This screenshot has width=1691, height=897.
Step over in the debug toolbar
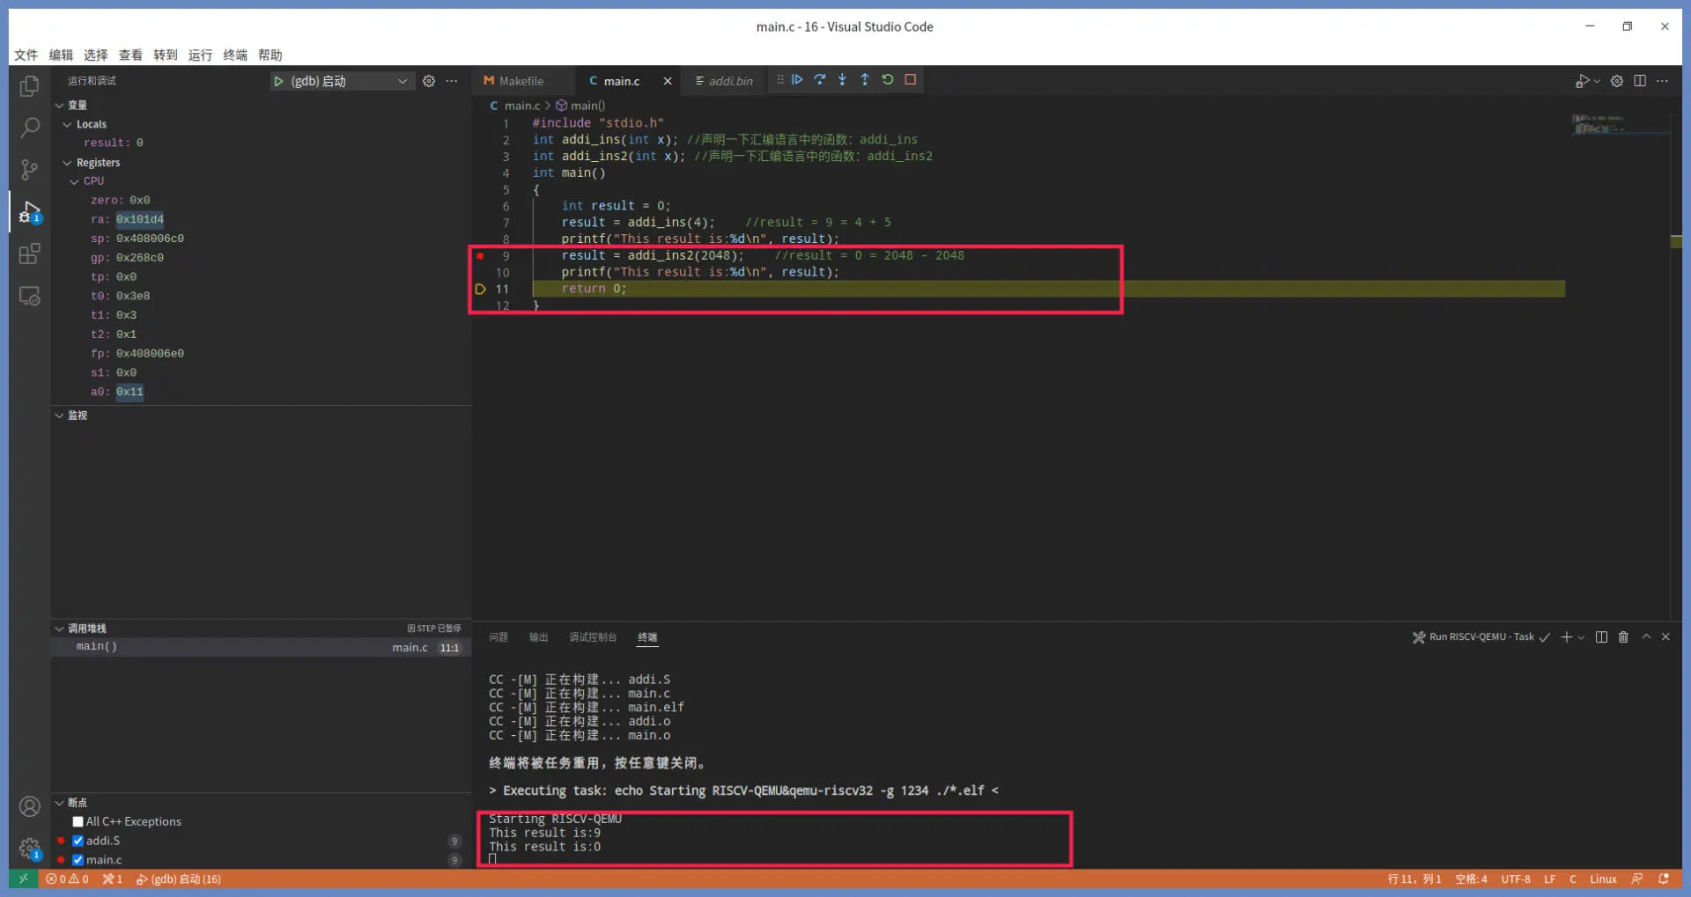click(820, 79)
